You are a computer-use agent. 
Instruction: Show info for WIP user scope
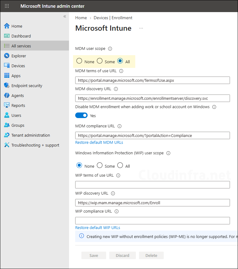point(168,153)
